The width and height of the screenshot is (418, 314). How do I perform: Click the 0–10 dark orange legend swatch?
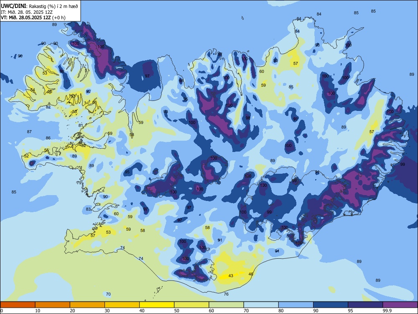tap(18, 305)
